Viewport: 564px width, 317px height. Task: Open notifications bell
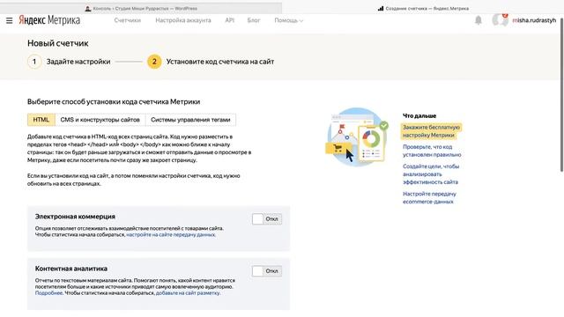click(x=478, y=20)
